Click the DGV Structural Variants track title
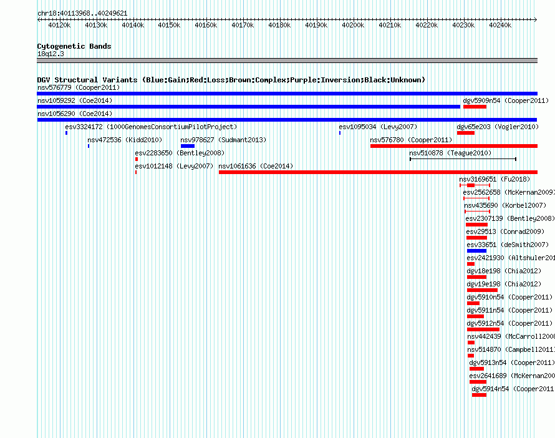The height and width of the screenshot is (438, 555). point(231,80)
